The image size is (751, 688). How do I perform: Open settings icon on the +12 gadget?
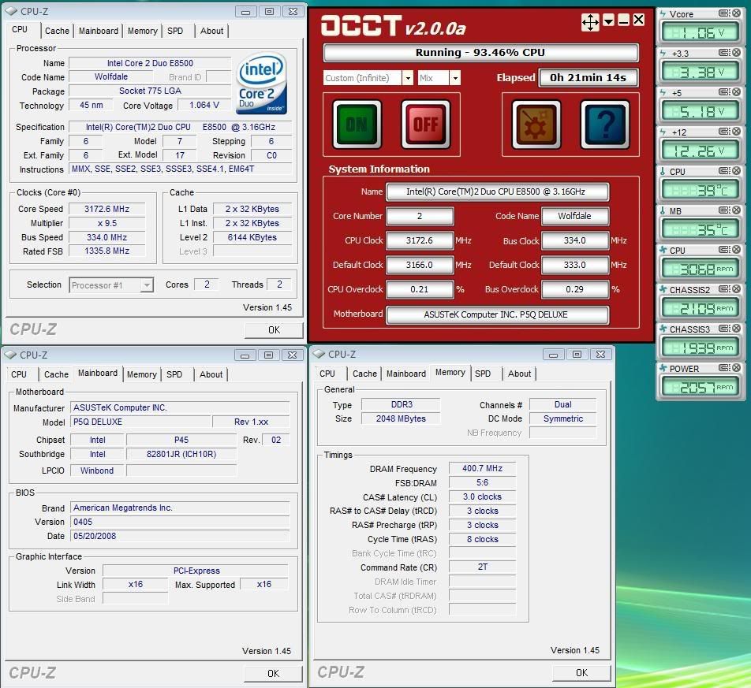pyautogui.click(x=724, y=132)
